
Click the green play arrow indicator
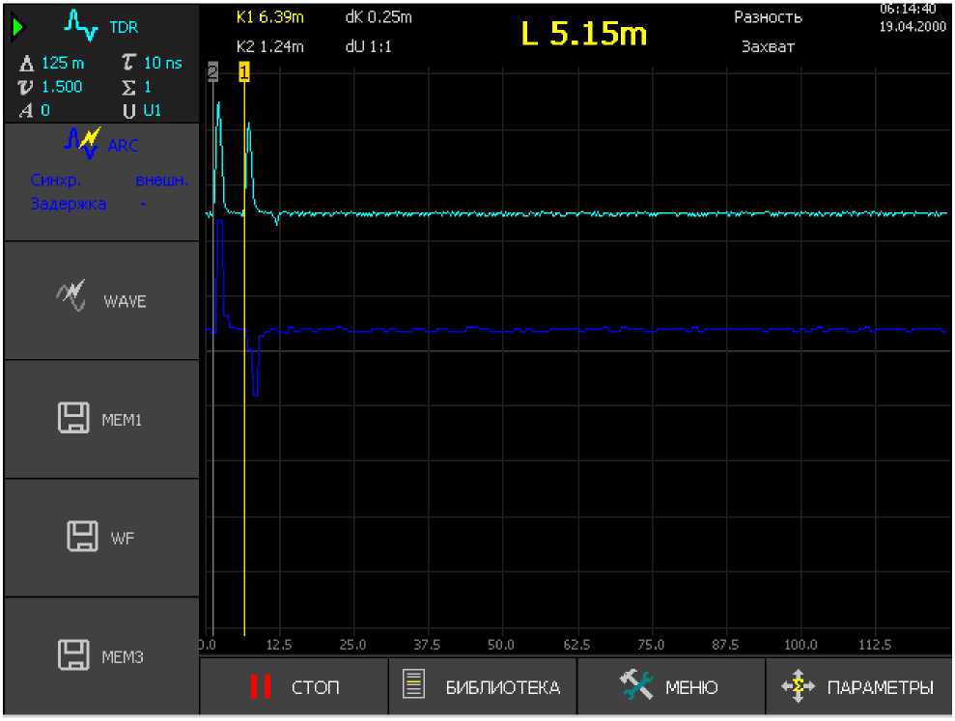click(x=18, y=27)
